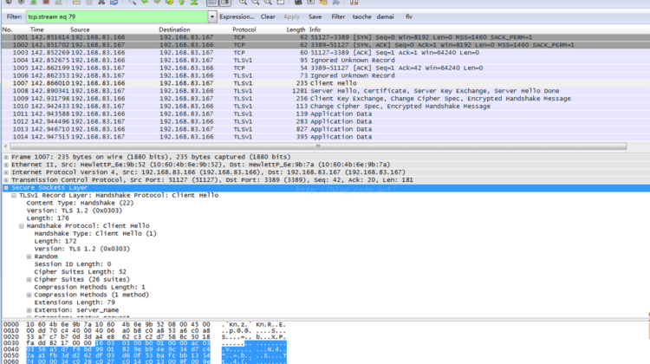Sort by the No. column header
Image resolution: width=650 pixels, height=364 pixels.
[8, 29]
